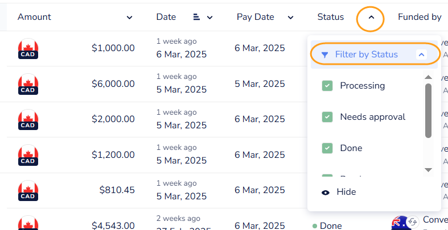The image size is (448, 230).
Task: Click the funnel icon beside Filter by Status
Action: 324,55
